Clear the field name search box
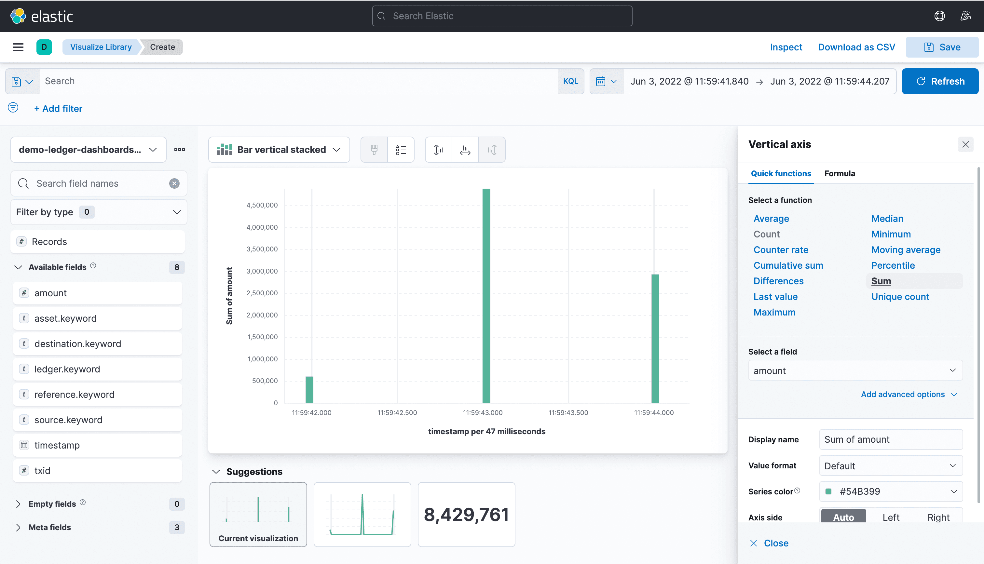 click(x=174, y=183)
